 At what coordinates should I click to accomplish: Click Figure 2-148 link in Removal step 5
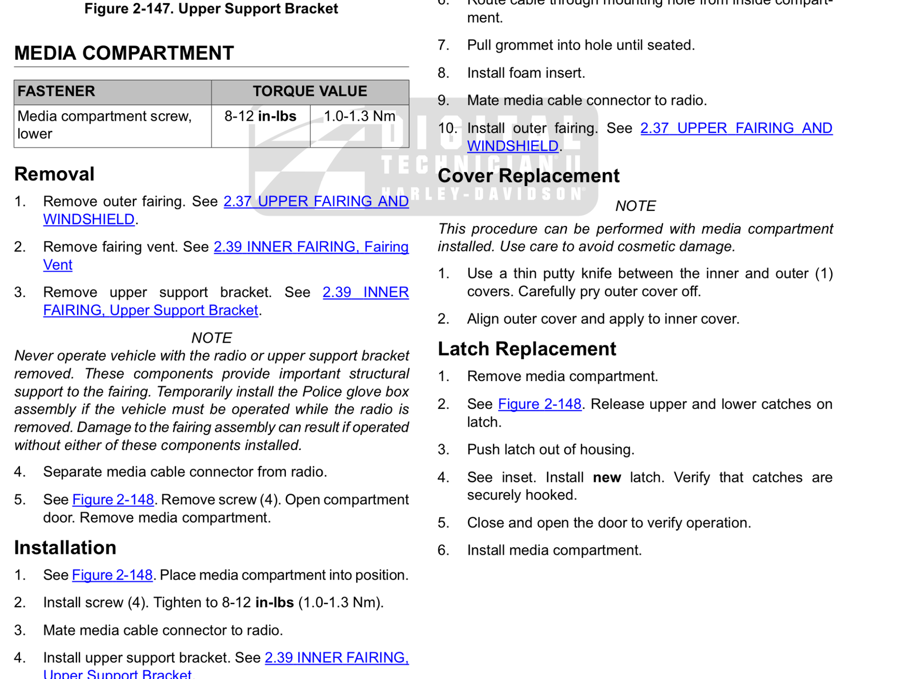(x=113, y=500)
